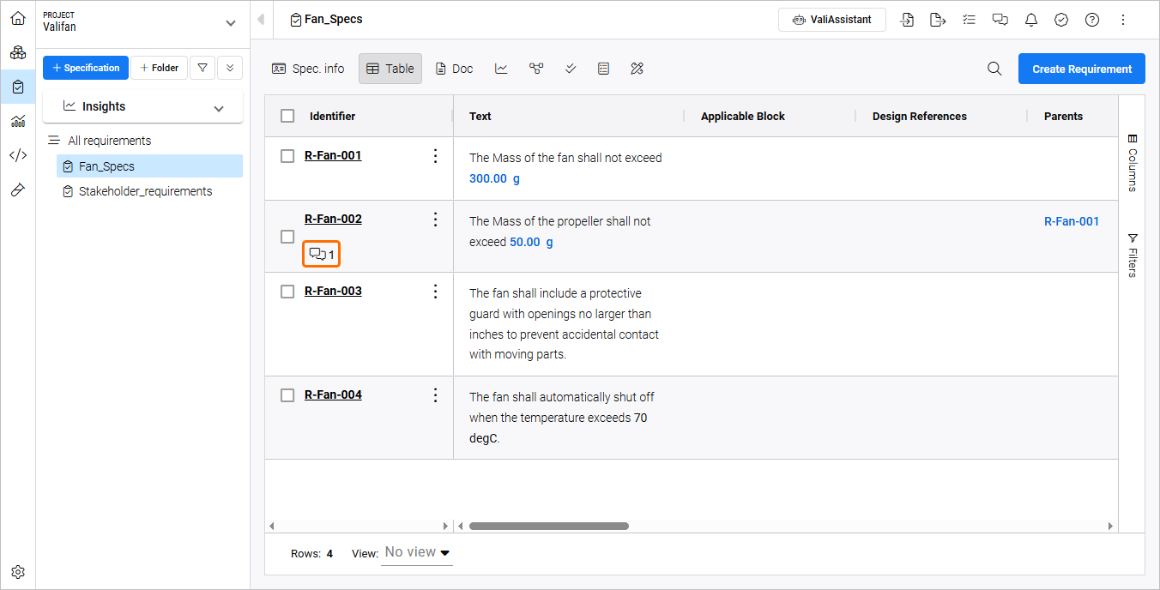Expand the Valifan project dropdown
Image resolution: width=1160 pixels, height=590 pixels.
click(230, 23)
